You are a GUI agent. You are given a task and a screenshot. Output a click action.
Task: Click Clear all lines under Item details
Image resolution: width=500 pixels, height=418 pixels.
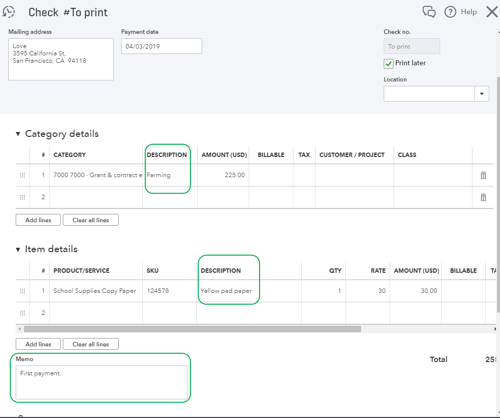pos(90,344)
